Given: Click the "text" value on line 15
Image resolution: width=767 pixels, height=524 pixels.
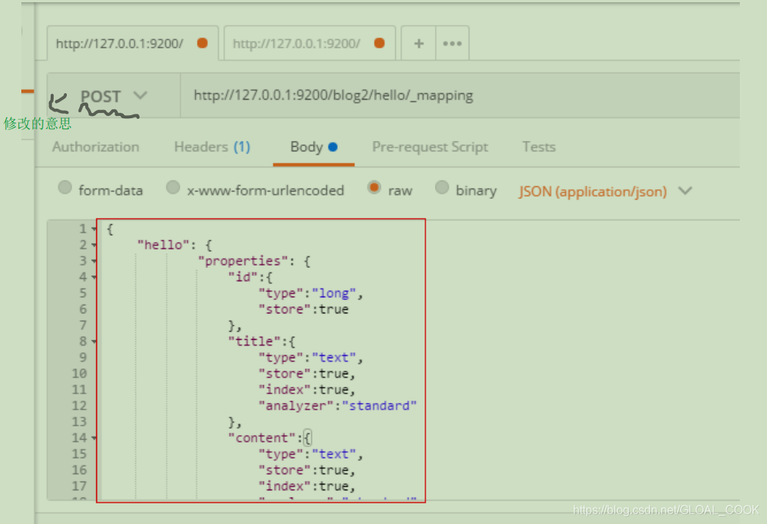Looking at the screenshot, I should (334, 454).
